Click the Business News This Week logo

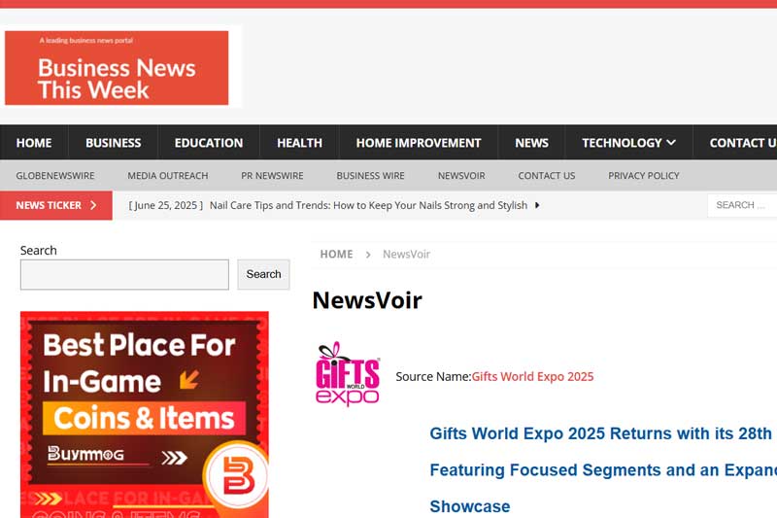click(117, 68)
